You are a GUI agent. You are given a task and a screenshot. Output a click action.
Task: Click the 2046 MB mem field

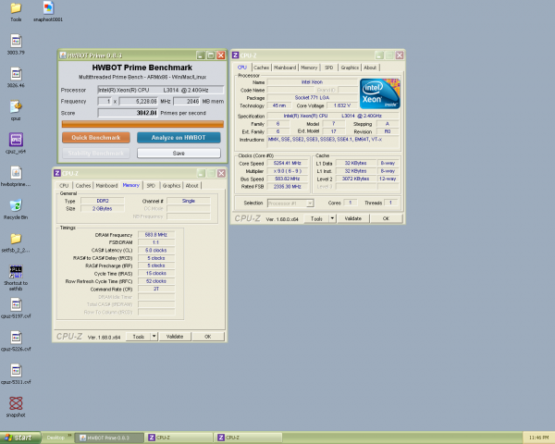(186, 101)
